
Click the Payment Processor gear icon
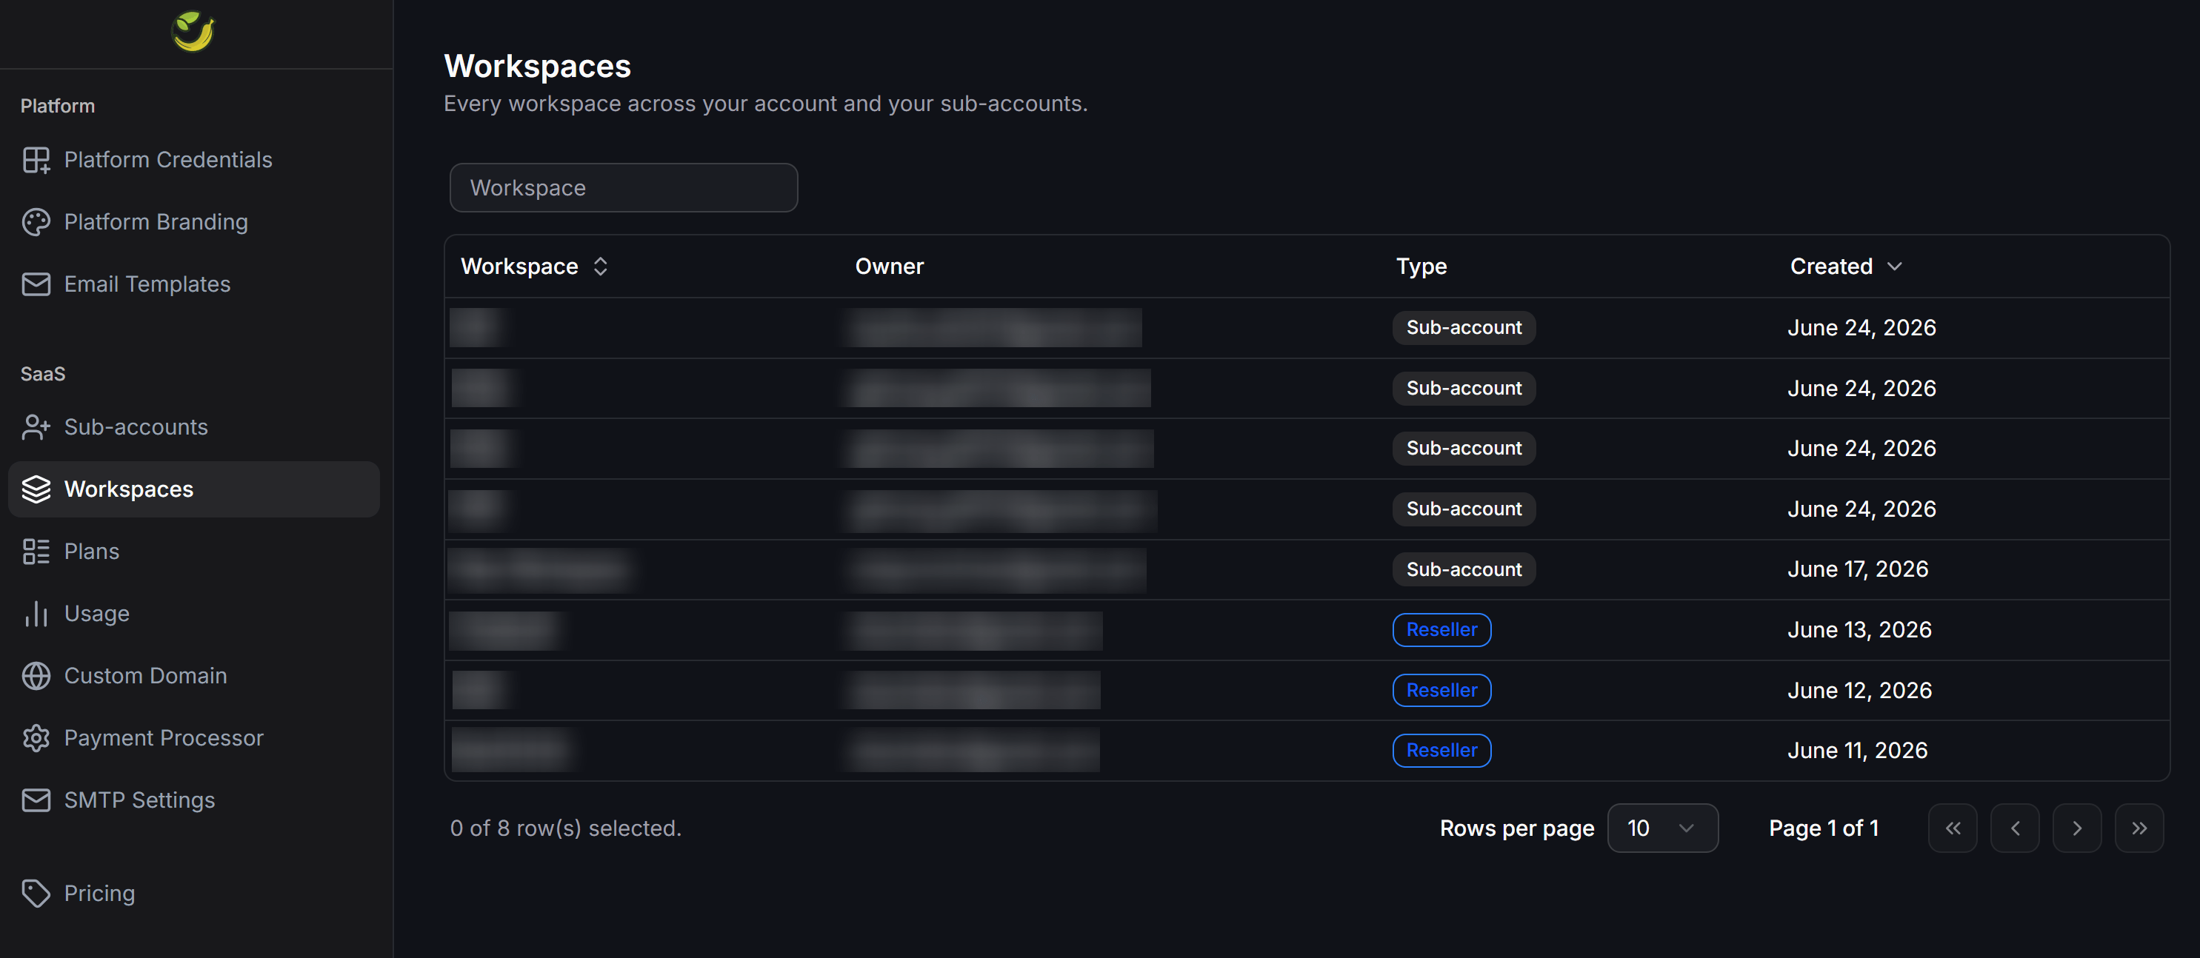(x=36, y=739)
